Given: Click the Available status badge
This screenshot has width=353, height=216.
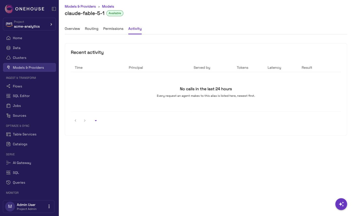Looking at the screenshot, I should coord(115,13).
